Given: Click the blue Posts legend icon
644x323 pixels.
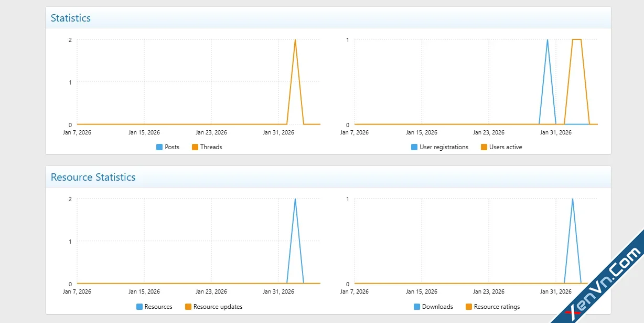Looking at the screenshot, I should click(x=159, y=147).
